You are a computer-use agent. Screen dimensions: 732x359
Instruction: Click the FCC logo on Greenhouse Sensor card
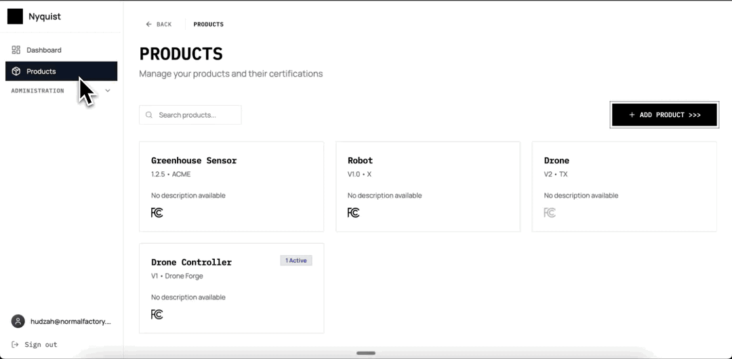click(157, 213)
